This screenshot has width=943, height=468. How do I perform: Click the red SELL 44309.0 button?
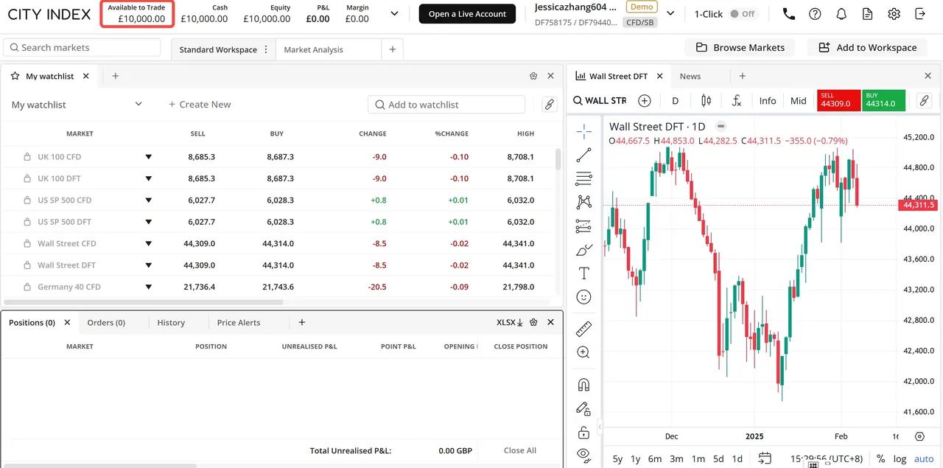coord(838,100)
